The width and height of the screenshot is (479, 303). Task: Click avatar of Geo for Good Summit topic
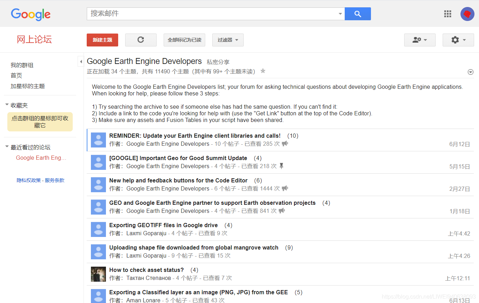coord(98,162)
